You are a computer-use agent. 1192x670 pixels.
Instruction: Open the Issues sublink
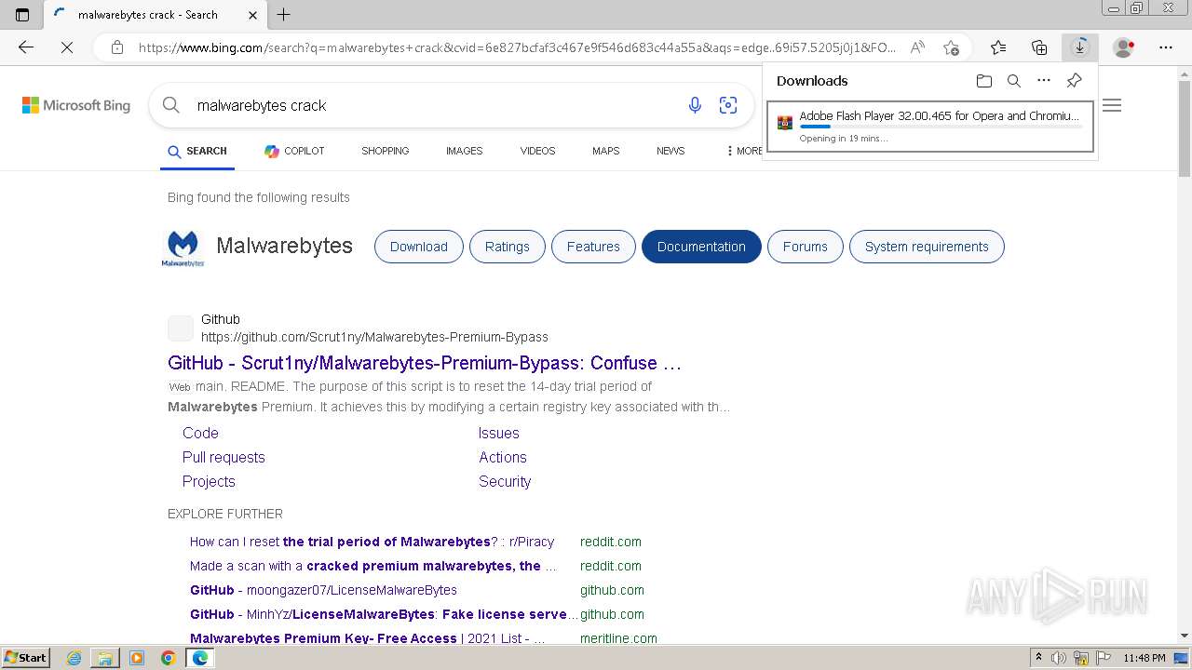499,433
